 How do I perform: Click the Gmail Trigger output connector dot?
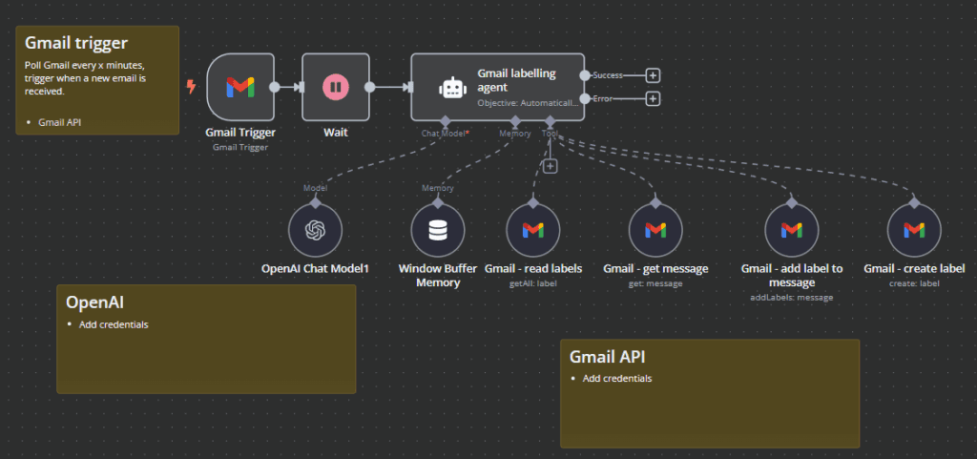coord(275,87)
